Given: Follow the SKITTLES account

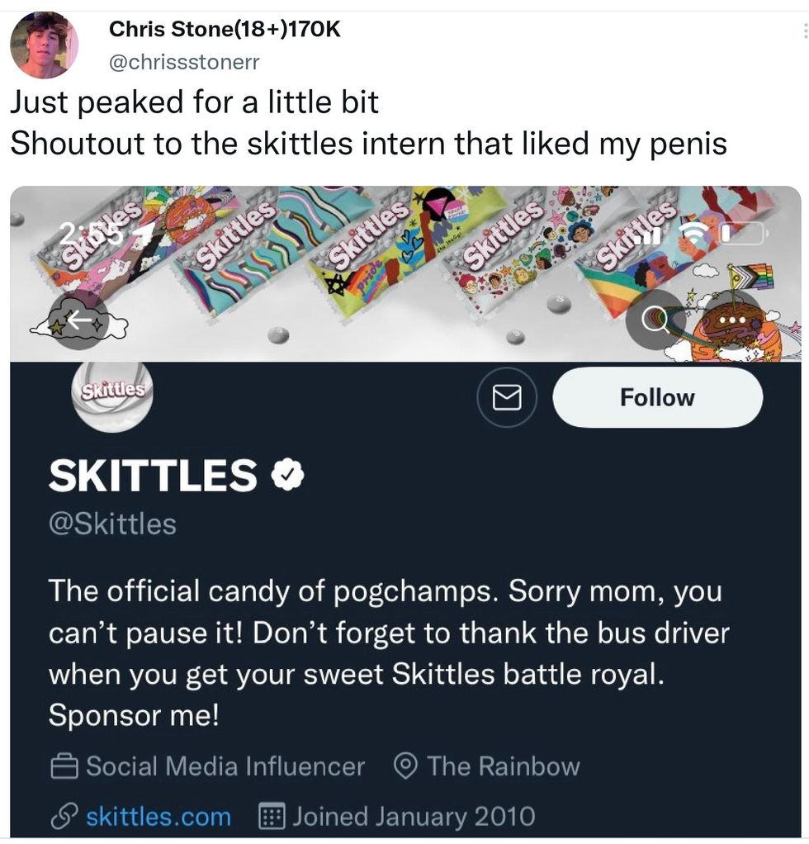Looking at the screenshot, I should (657, 397).
